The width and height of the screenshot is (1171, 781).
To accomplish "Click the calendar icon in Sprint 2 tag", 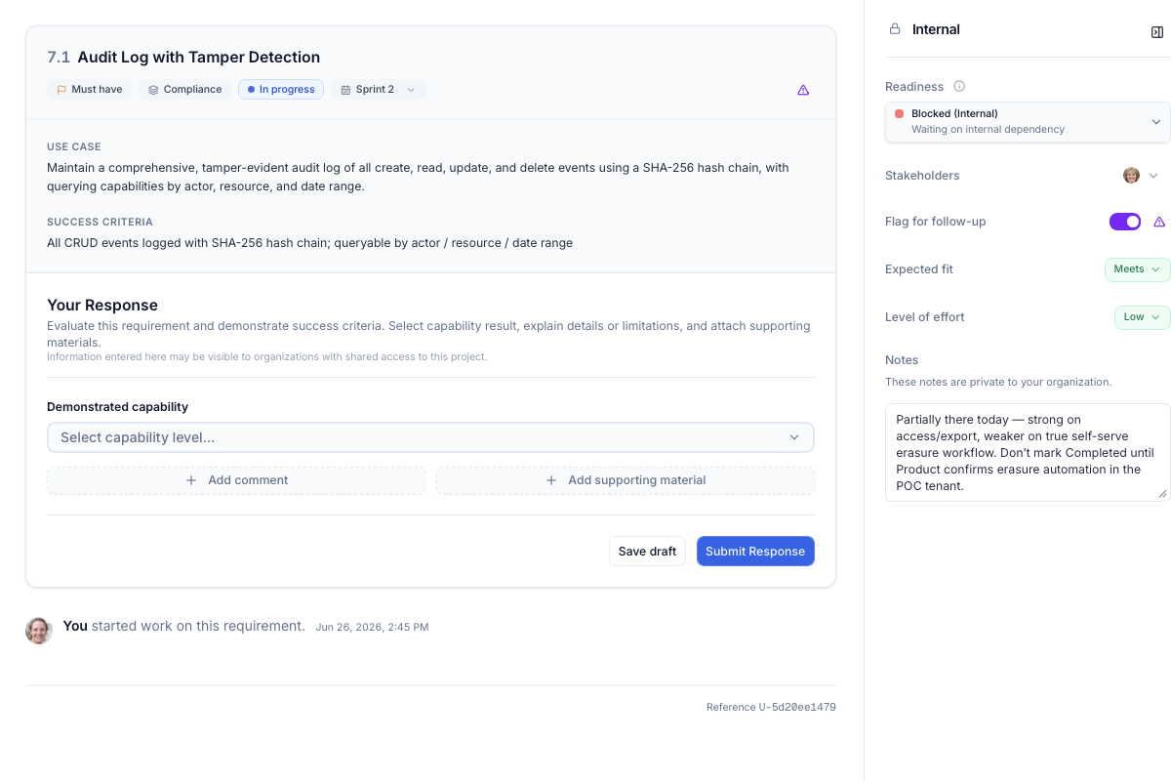I will click(345, 90).
